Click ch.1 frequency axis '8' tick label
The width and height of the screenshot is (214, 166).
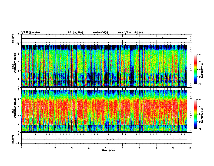(19, 54)
